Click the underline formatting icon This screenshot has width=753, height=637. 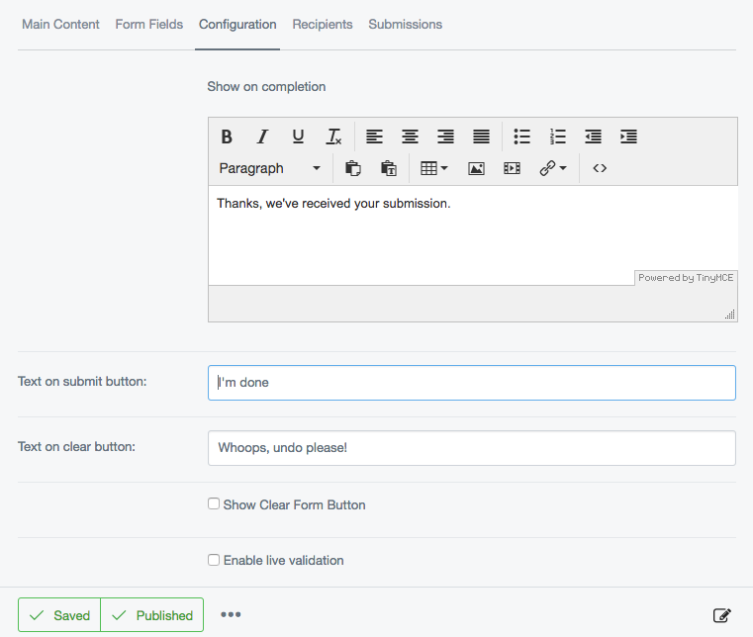[x=298, y=136]
